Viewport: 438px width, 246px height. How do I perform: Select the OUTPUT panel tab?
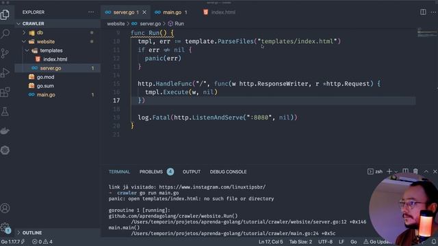(192, 172)
